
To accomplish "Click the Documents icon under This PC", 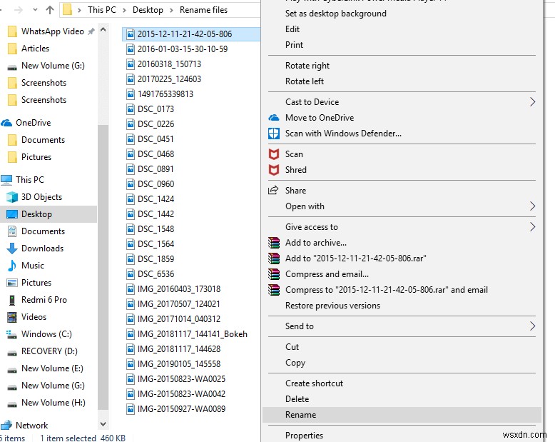I will click(12, 231).
